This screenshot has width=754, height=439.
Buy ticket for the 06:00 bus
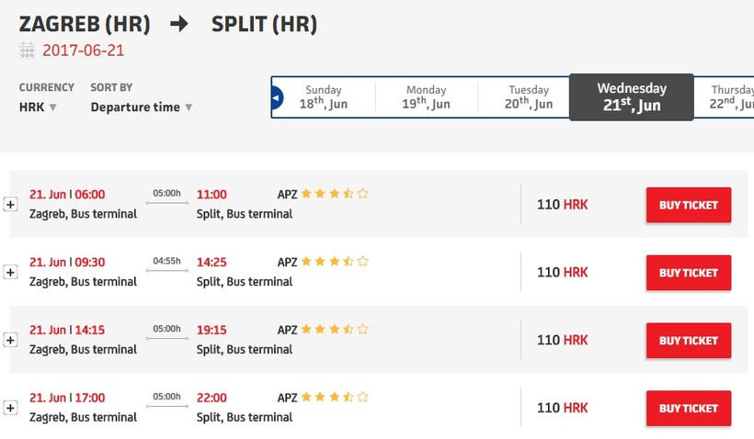pyautogui.click(x=689, y=206)
